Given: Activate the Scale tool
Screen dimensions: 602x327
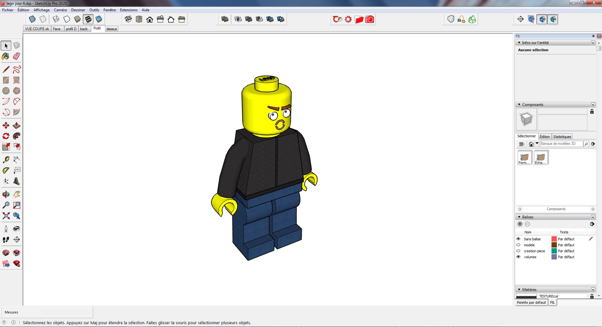Looking at the screenshot, I should (x=6, y=147).
